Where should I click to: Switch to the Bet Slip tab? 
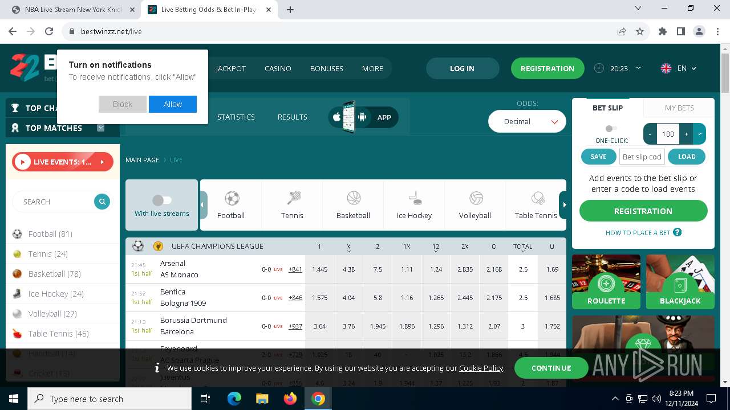(607, 108)
